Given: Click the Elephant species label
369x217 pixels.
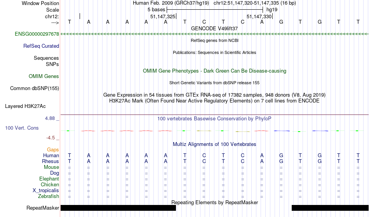Looking at the screenshot, I should coord(49,179).
